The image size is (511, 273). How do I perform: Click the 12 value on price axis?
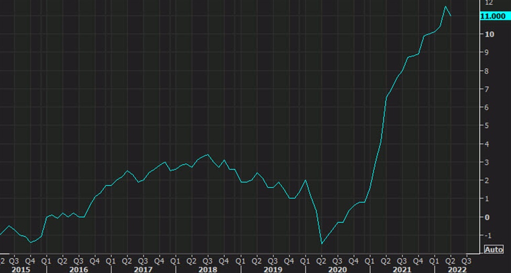tap(489, 3)
